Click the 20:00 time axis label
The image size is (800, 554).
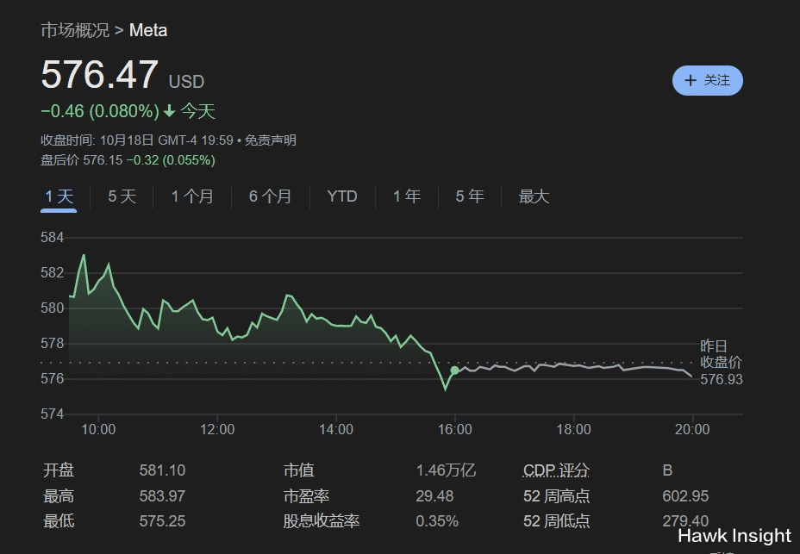click(x=692, y=430)
